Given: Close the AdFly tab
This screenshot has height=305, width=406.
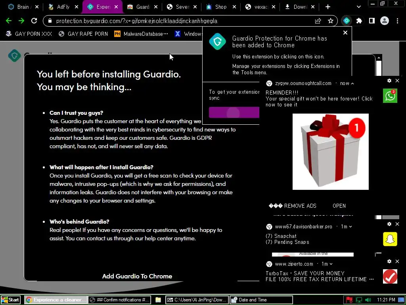Looking at the screenshot, I should coord(77,7).
